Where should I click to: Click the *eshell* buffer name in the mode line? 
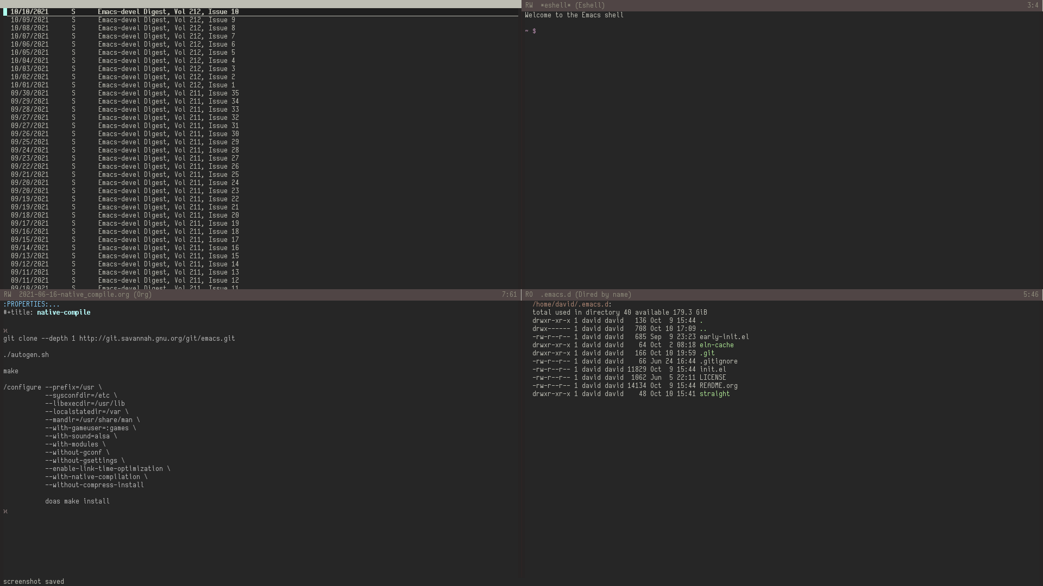point(556,5)
